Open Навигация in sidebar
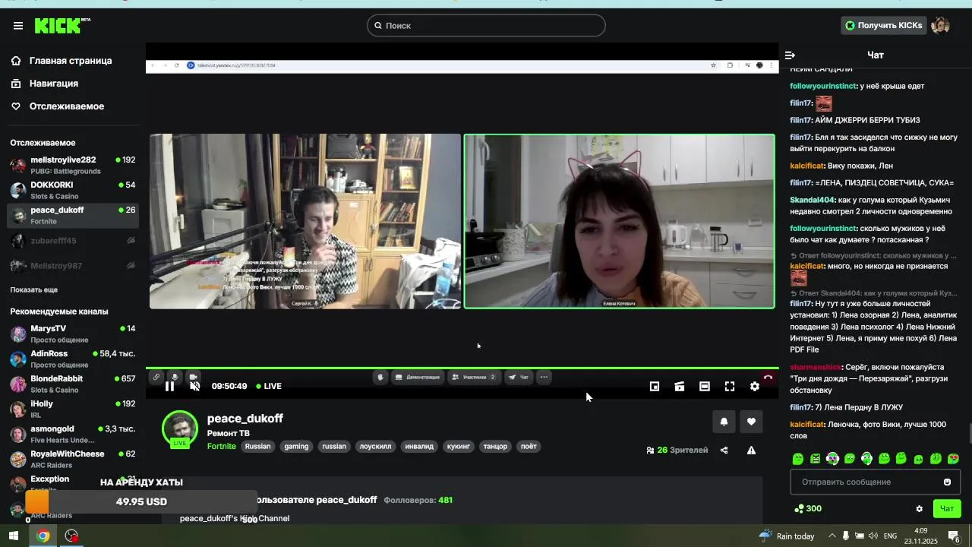 (x=54, y=84)
